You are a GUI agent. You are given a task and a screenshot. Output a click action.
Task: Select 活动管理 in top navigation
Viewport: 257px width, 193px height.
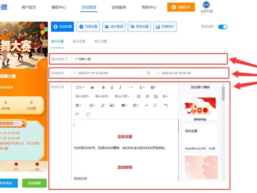[89, 7]
